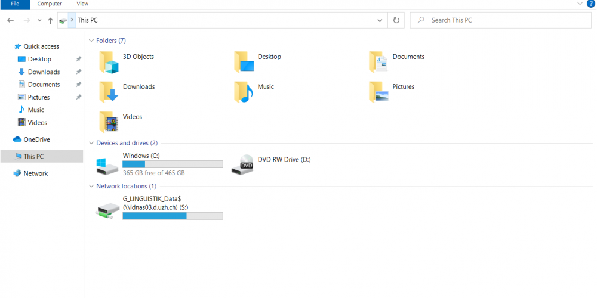This screenshot has height=298, width=597.
Task: Click the Refresh button beside address bar
Action: pyautogui.click(x=396, y=20)
